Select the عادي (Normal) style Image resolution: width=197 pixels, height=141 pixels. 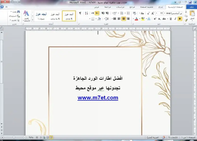pos(69,16)
